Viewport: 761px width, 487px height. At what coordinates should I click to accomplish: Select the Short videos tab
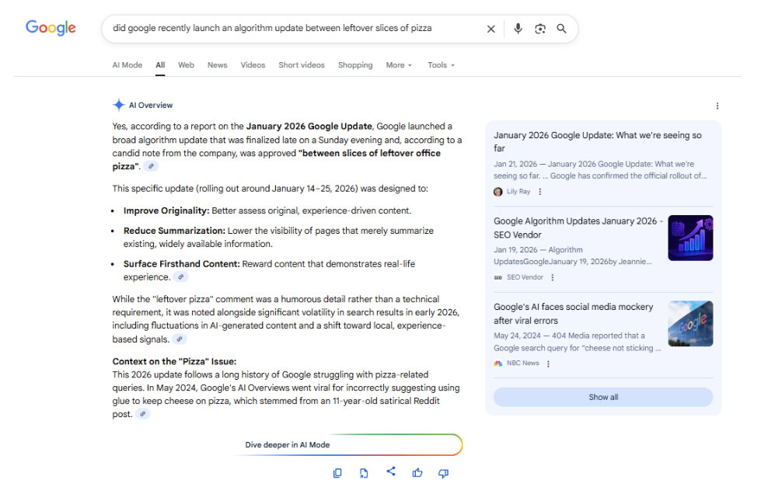click(302, 65)
